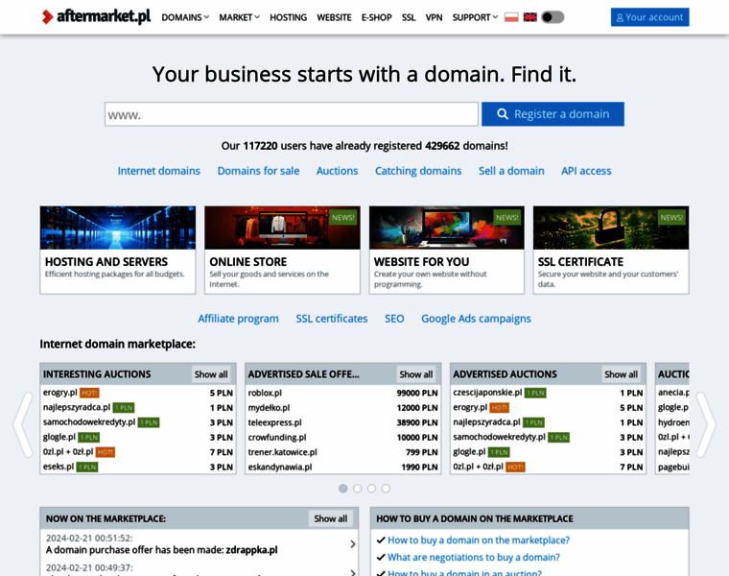This screenshot has height=576, width=729.
Task: Open the VPN menu item
Action: pyautogui.click(x=434, y=17)
